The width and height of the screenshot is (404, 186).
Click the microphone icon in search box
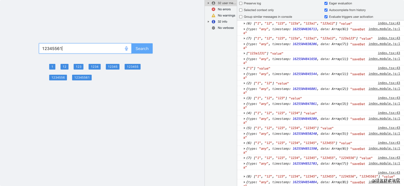coord(127,48)
